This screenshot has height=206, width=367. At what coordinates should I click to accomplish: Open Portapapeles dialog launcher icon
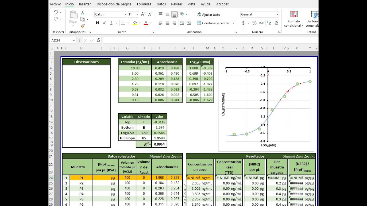[90, 32]
